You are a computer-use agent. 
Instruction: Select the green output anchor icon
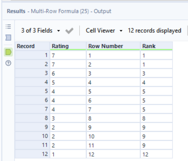click(8, 52)
